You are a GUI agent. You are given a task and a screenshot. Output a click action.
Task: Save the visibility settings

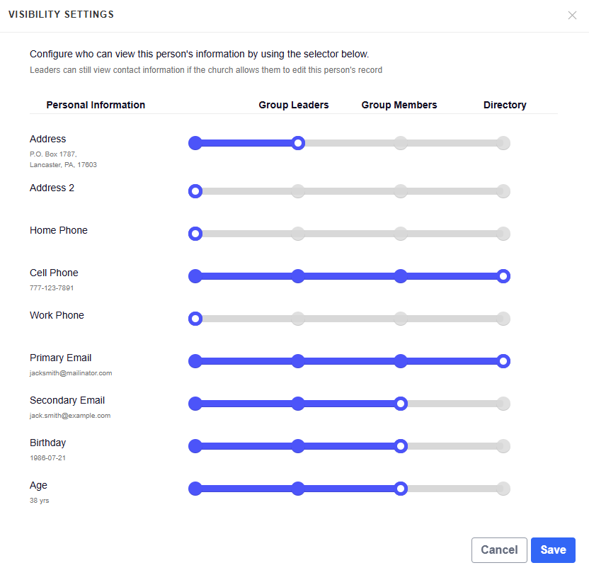click(x=553, y=550)
